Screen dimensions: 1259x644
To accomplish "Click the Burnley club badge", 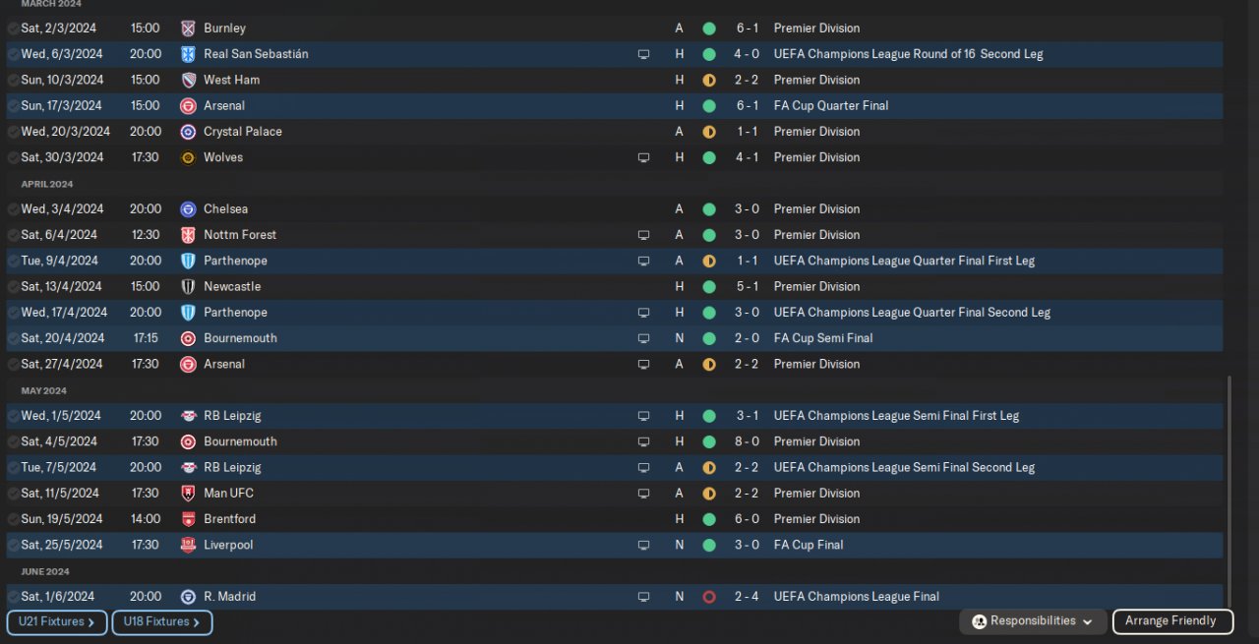I will click(188, 29).
